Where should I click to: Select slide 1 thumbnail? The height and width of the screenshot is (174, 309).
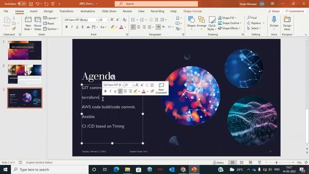(x=25, y=50)
